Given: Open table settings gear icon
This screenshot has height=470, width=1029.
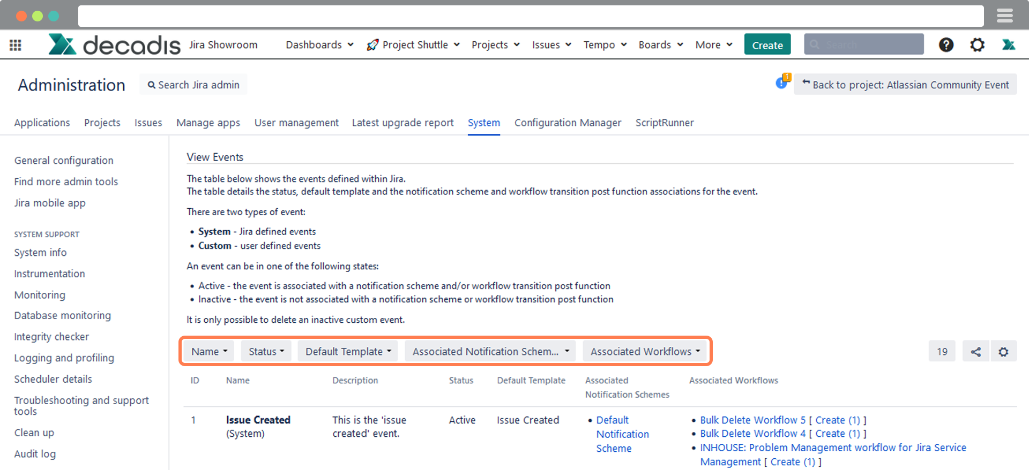Looking at the screenshot, I should [1003, 352].
